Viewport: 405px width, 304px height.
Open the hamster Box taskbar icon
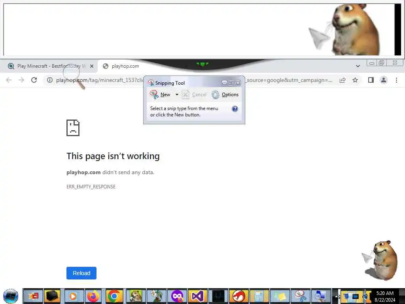136,296
